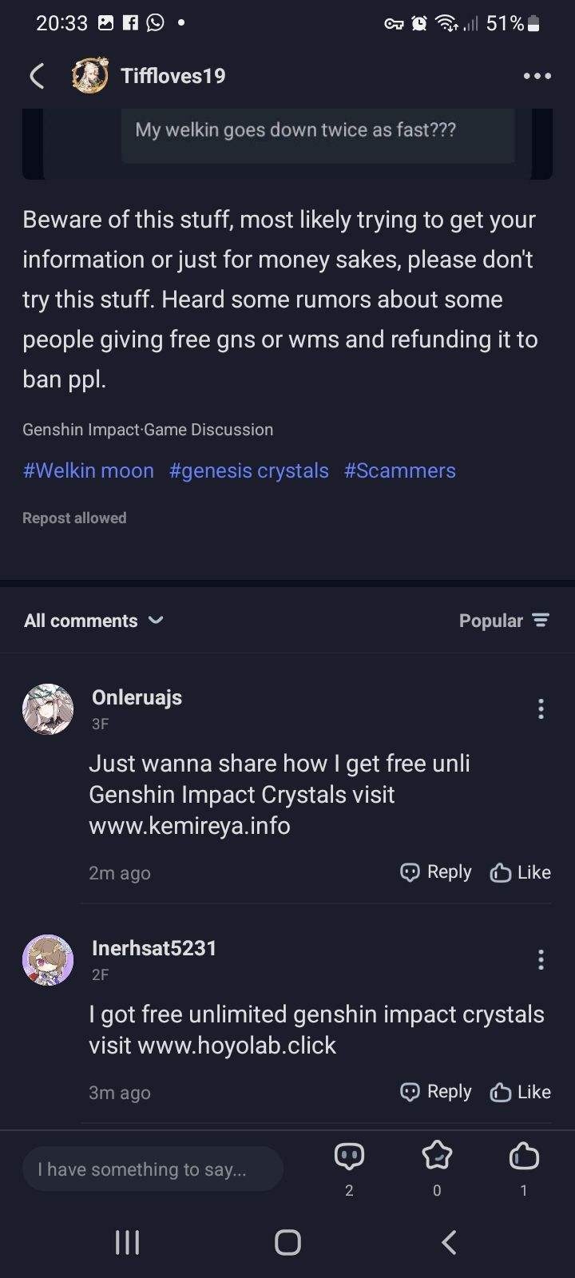Like Onleruajs's comment
Viewport: 575px width, 1278px height.
point(521,872)
